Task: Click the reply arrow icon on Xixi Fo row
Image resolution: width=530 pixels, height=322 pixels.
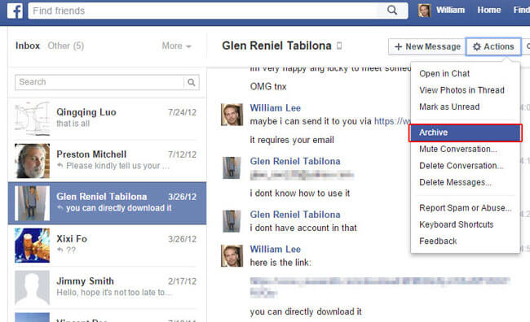Action: point(60,250)
